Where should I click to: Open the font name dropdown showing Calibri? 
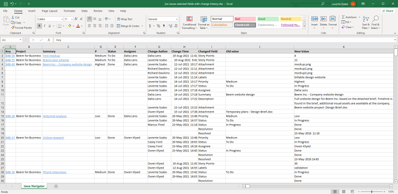[61, 19]
